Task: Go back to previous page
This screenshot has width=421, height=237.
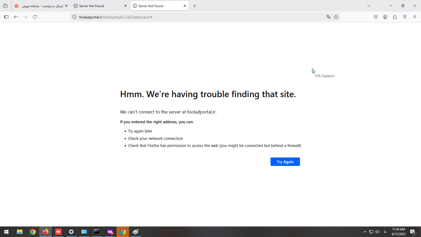Action: click(16, 17)
